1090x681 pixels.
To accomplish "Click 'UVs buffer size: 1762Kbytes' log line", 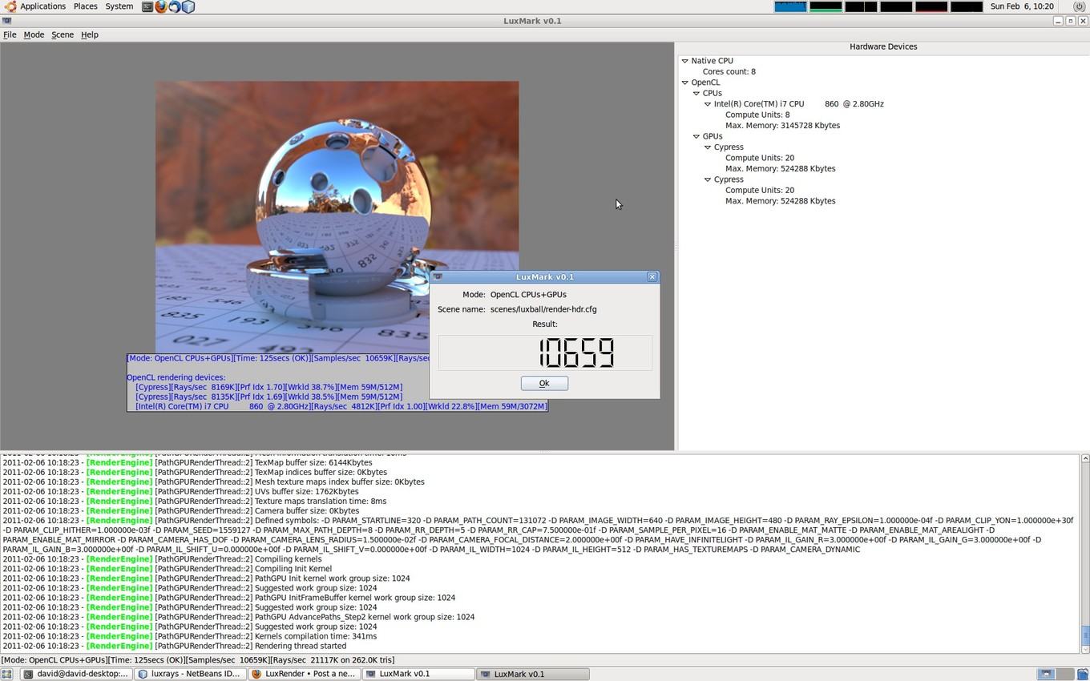I will (x=306, y=491).
